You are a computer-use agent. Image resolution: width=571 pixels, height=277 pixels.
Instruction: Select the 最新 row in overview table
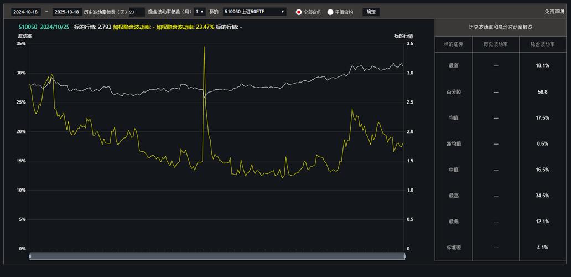(x=453, y=66)
